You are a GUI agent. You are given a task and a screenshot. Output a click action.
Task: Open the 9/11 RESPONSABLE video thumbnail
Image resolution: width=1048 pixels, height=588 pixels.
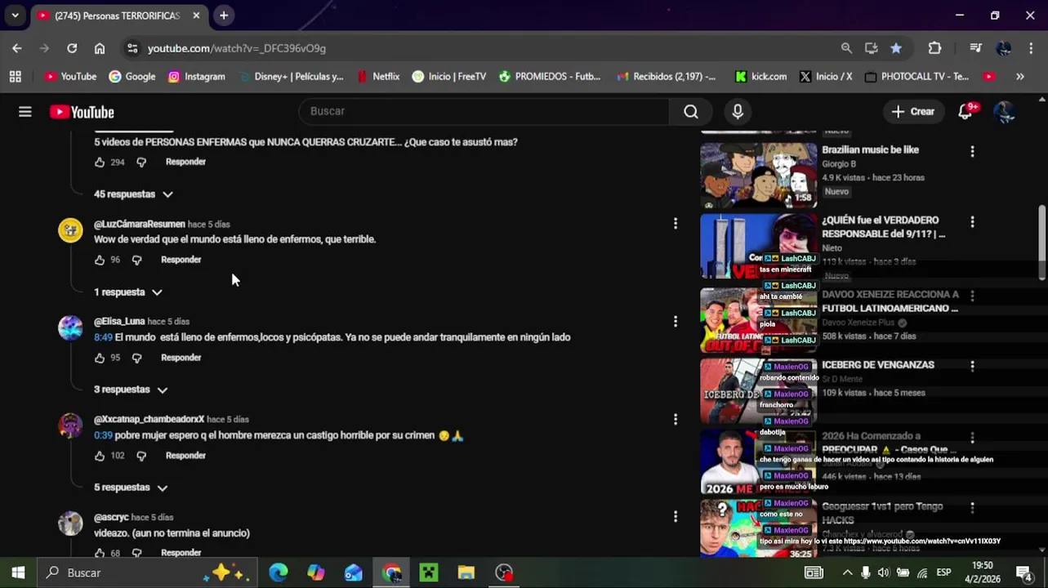[758, 246]
